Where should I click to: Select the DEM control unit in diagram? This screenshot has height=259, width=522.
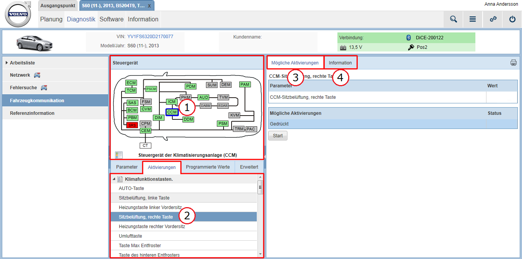coord(226,85)
